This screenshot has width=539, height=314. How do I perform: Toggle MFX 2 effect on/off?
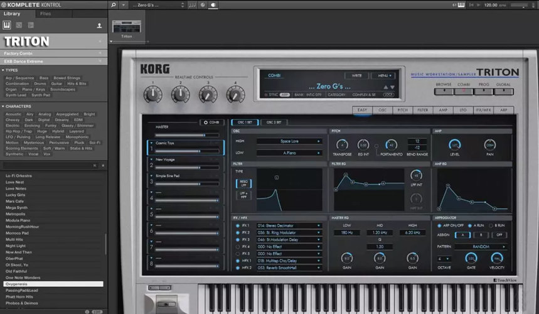click(238, 268)
